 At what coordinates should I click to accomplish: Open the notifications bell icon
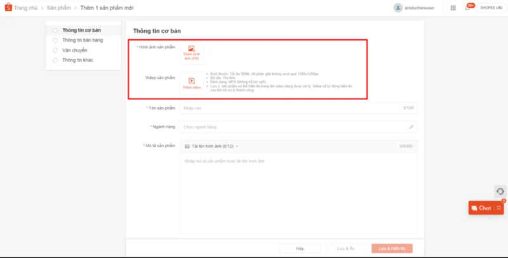(467, 8)
